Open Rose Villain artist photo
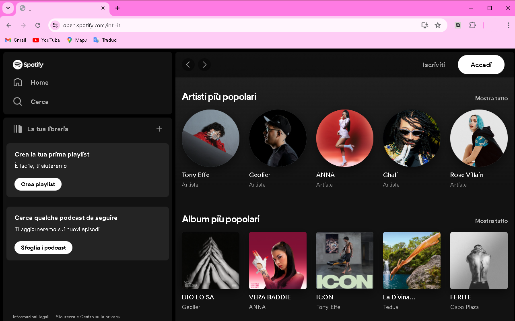 479,138
